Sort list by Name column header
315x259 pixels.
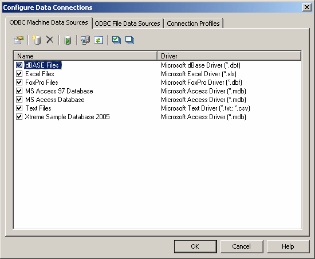pos(85,56)
